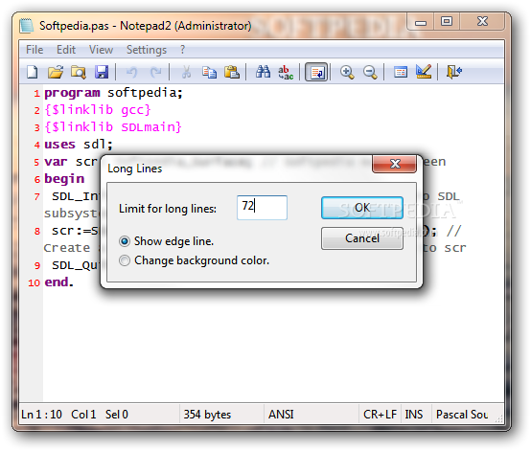Click the Ln 1 : 10 position indicator

click(41, 414)
